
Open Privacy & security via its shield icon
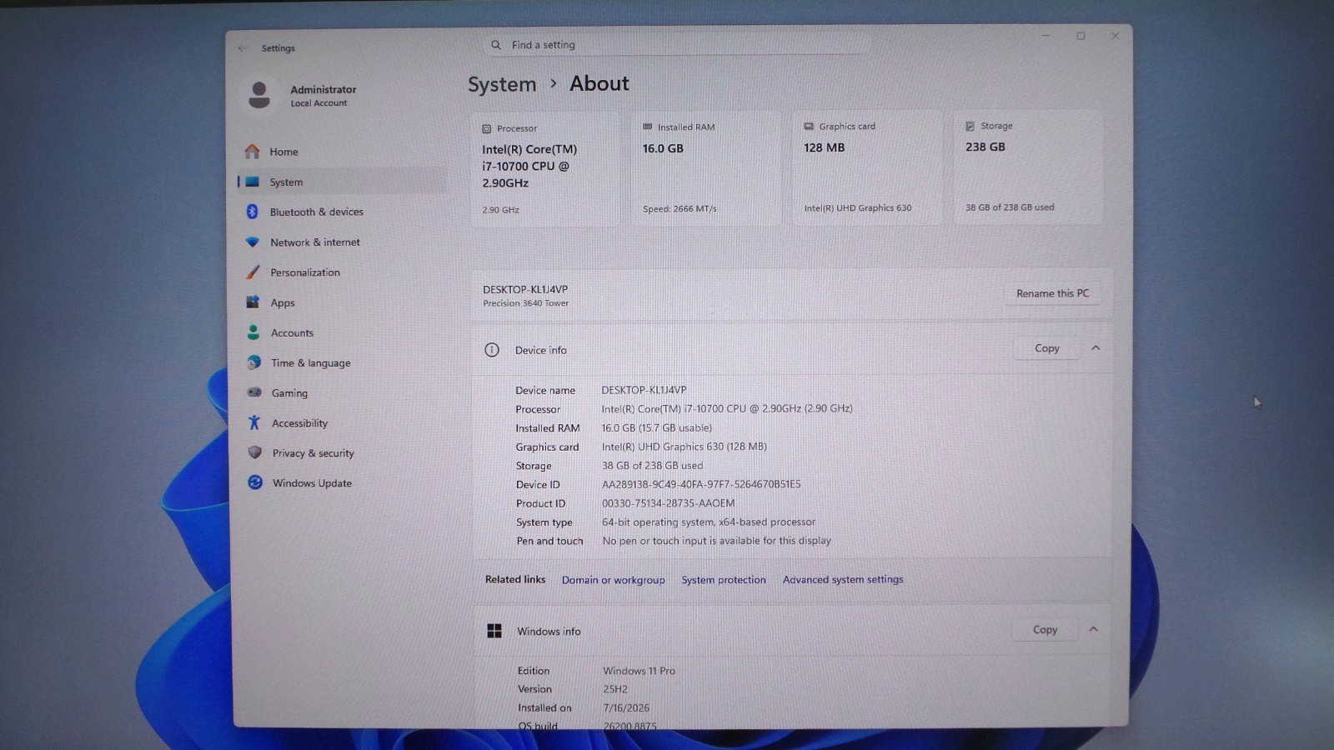[x=255, y=452]
